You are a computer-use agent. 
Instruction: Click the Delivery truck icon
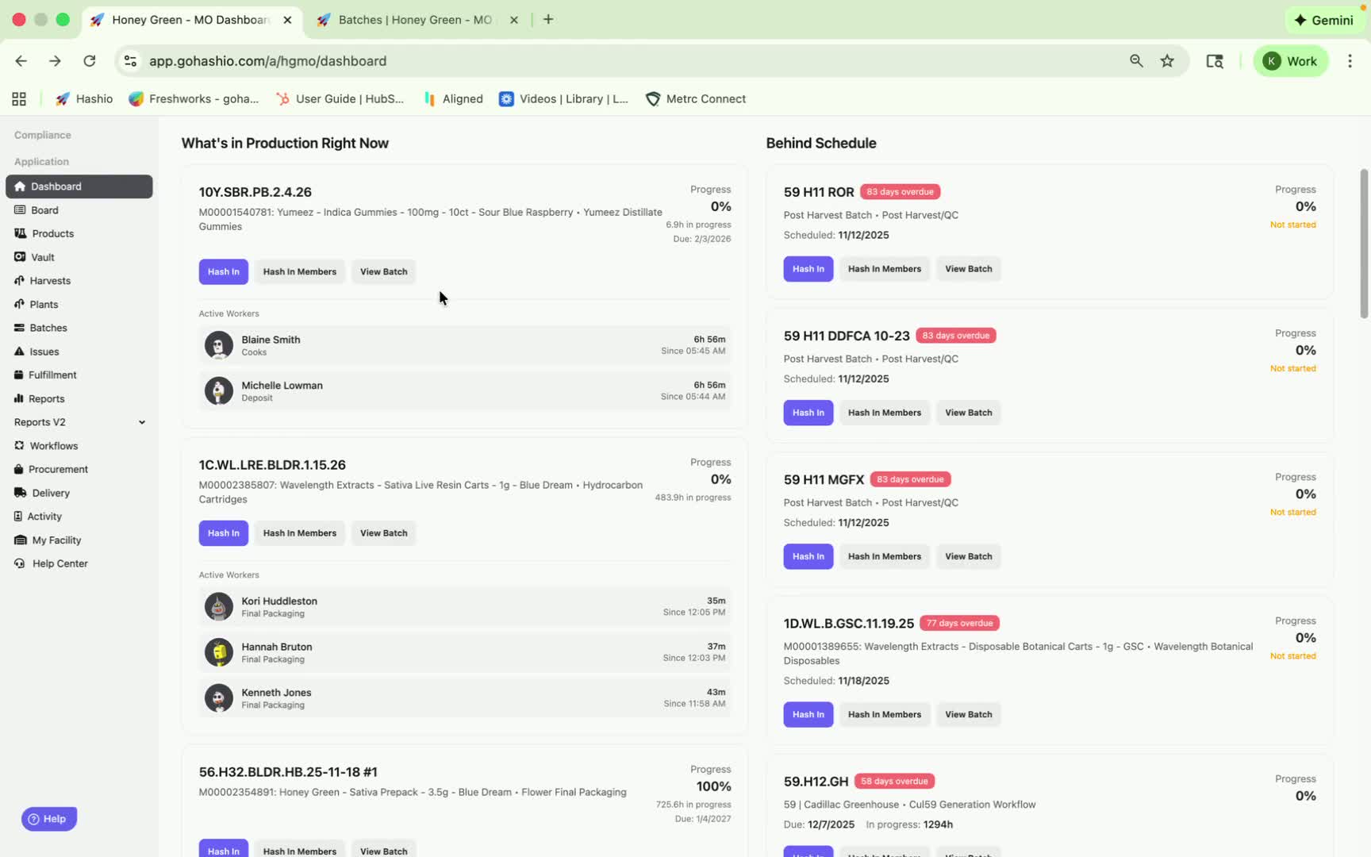pyautogui.click(x=20, y=493)
